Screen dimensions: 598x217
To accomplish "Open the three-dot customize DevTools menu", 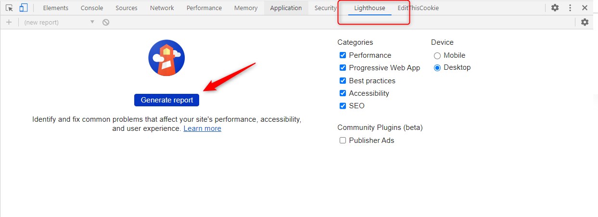I will pyautogui.click(x=570, y=8).
